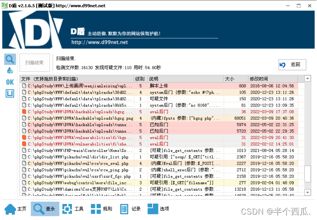
Task: Click modified time 2016-08-06 12:04:56
Action: click(272, 86)
